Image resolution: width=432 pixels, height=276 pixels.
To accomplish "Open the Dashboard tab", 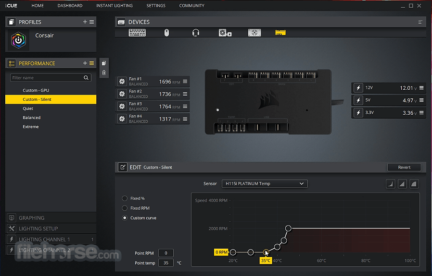I will pos(70,5).
